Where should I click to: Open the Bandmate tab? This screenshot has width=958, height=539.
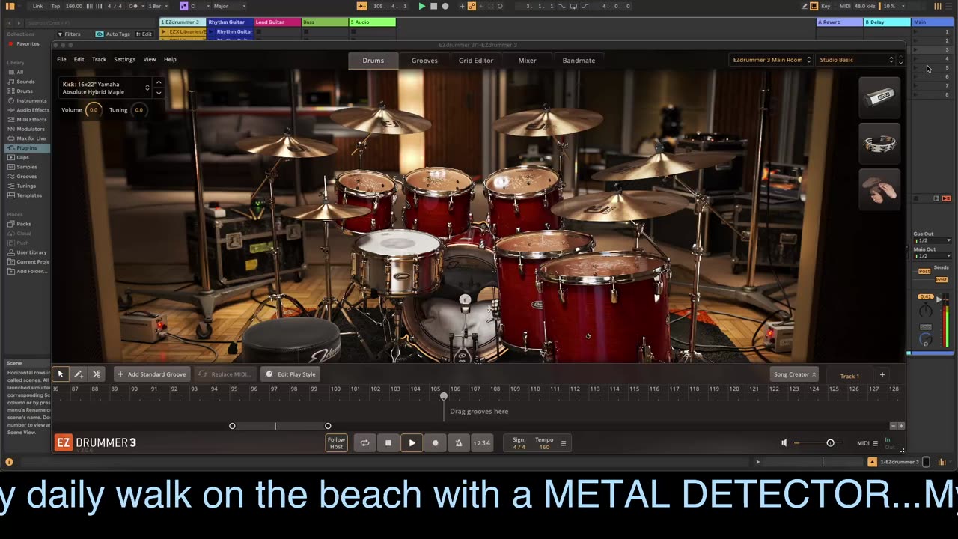[579, 60]
